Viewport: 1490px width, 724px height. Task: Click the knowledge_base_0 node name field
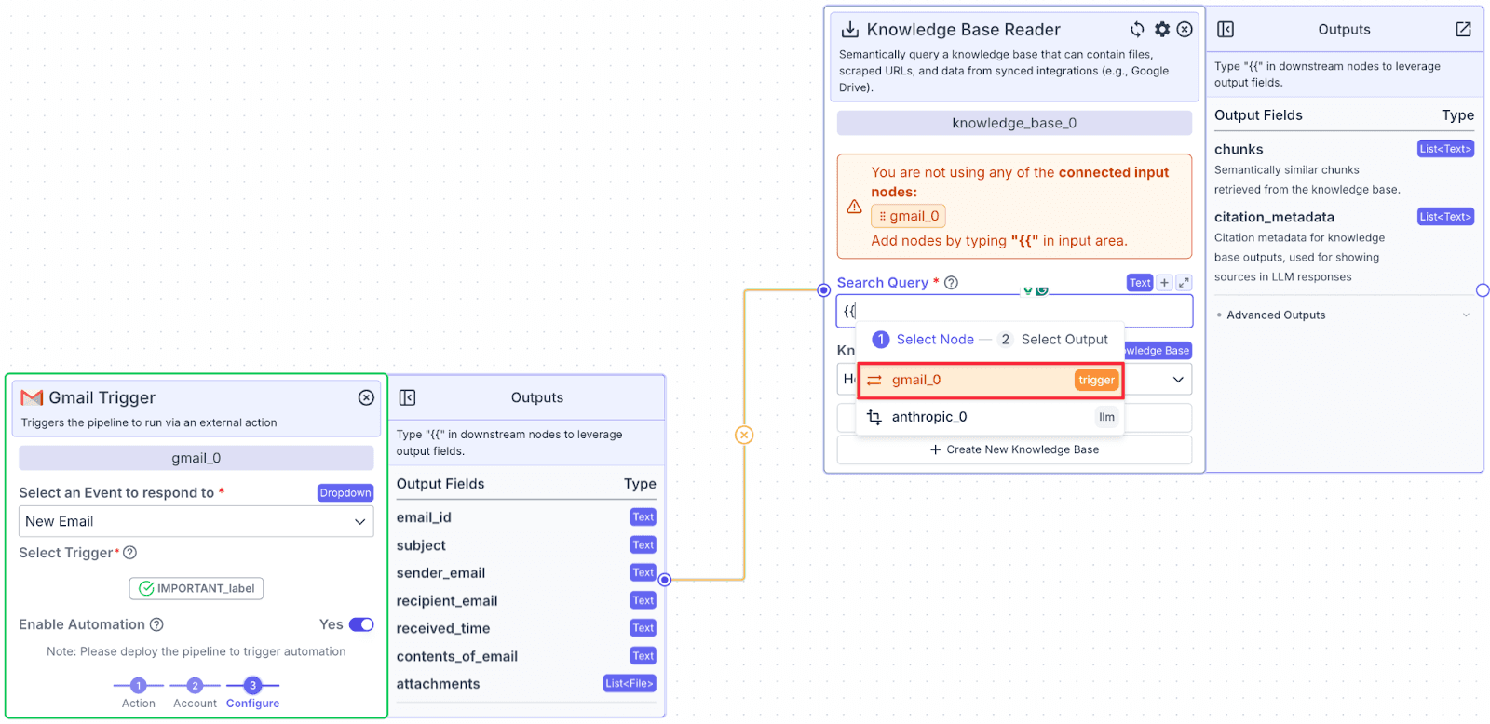coord(1014,123)
